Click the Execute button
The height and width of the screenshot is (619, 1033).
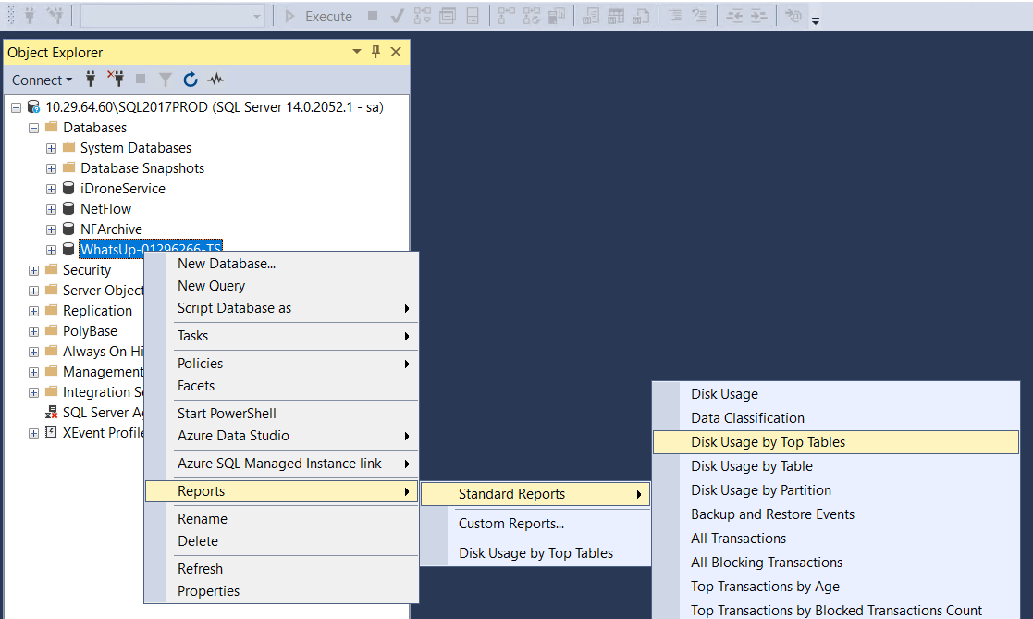click(x=319, y=16)
